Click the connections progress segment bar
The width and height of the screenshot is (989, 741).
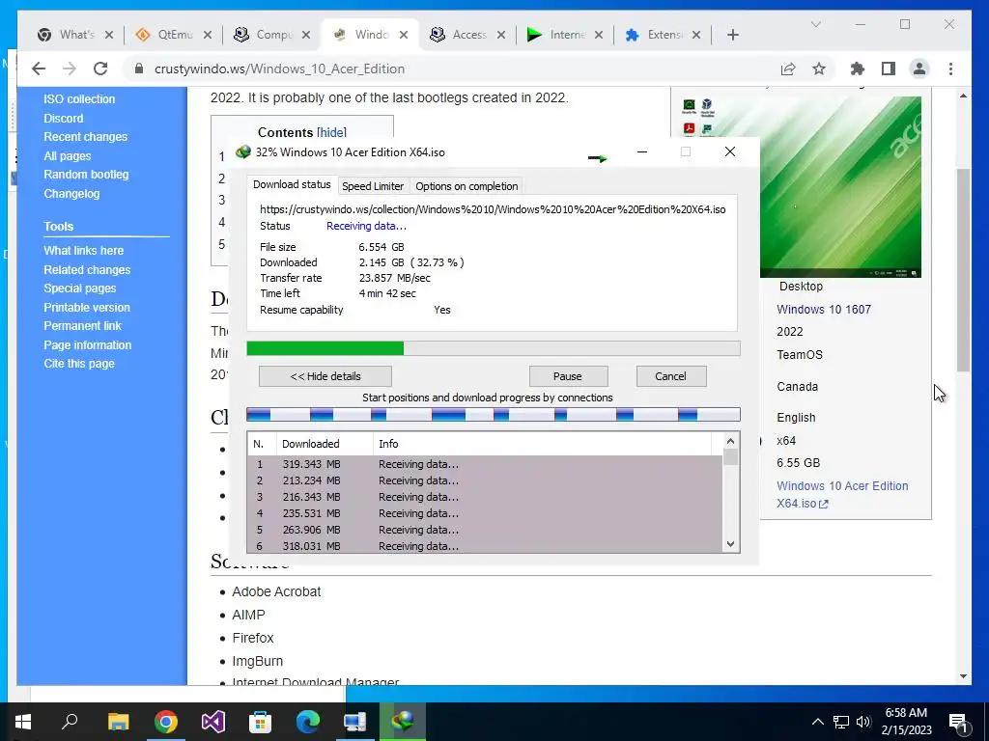494,414
